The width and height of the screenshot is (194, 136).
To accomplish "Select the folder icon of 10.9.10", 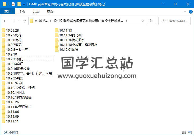I will 4,54.
